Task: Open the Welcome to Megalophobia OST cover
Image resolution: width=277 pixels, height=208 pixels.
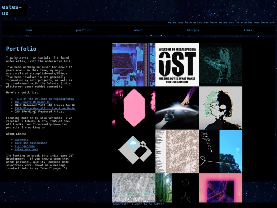Action: [x=177, y=65]
